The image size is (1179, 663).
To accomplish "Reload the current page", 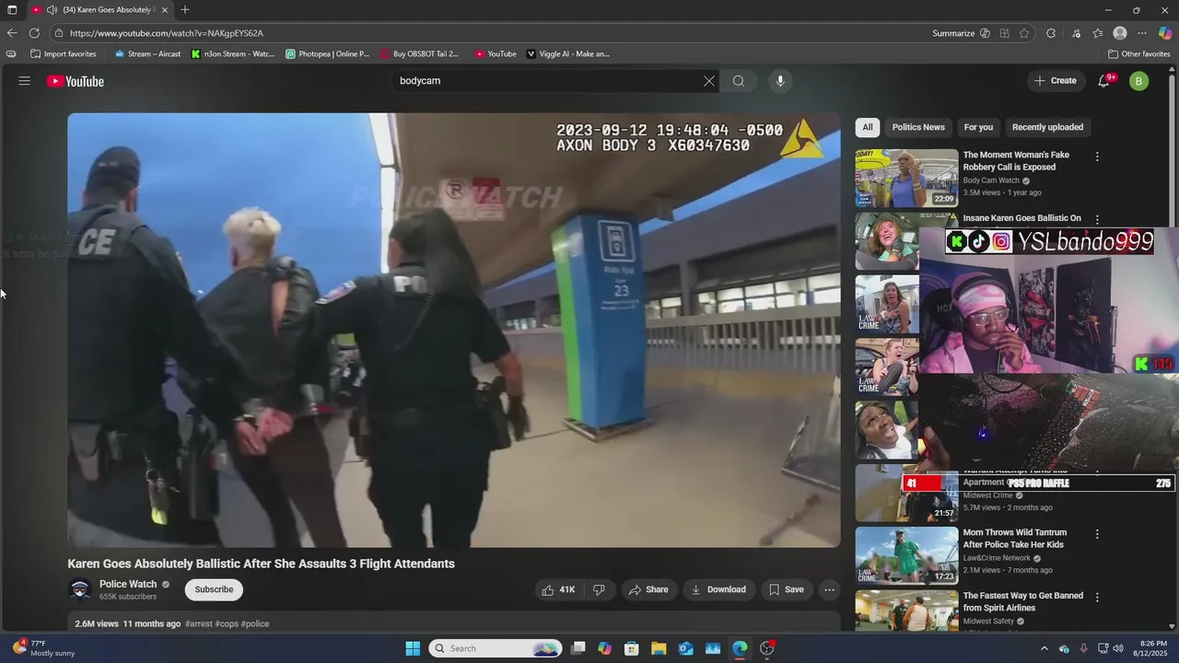I will click(34, 33).
